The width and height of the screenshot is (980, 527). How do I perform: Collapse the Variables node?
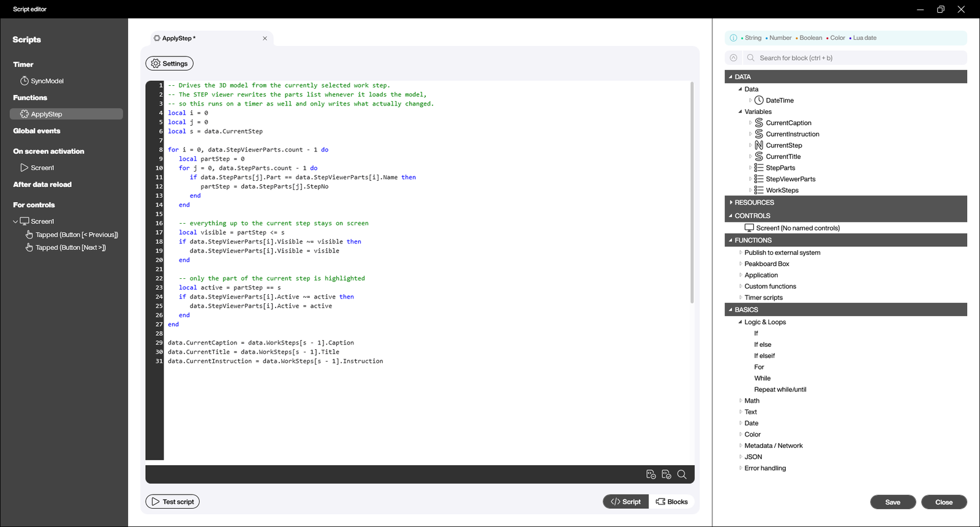click(x=740, y=112)
